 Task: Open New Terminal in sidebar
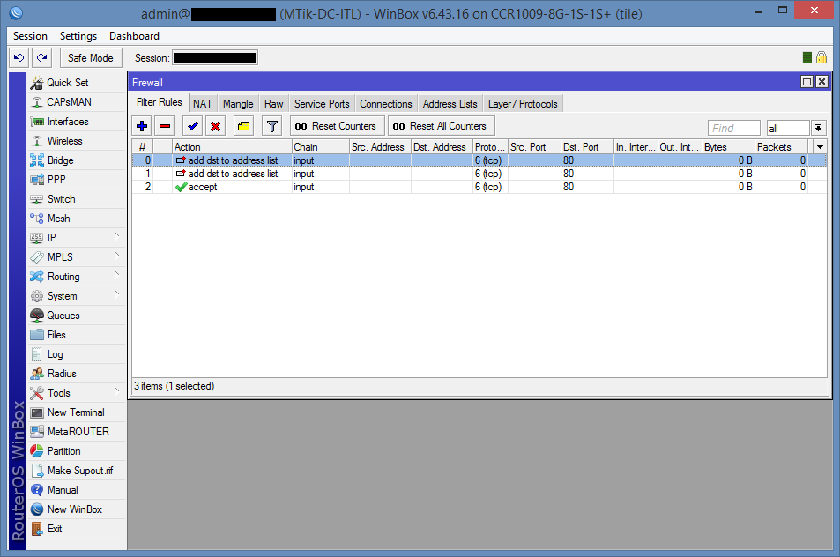(x=77, y=412)
